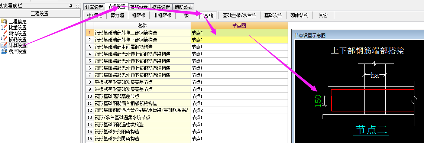Image resolution: width=424 pixels, height=143 pixels.
Task: Select row 平板式筏形基础顶部高差节点
Action: pyautogui.click(x=142, y=82)
